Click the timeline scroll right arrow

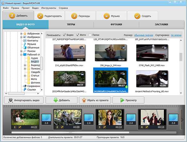tap(182, 120)
